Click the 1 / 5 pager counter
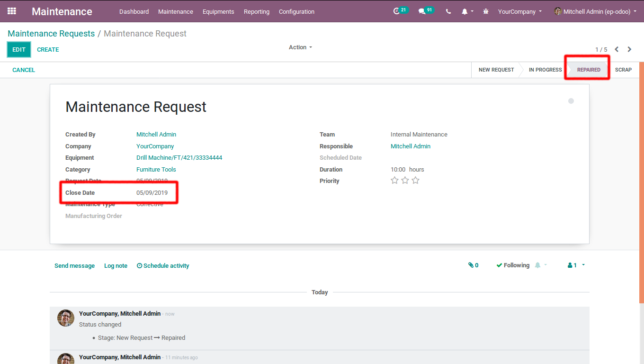This screenshot has width=644, height=364. click(x=601, y=50)
